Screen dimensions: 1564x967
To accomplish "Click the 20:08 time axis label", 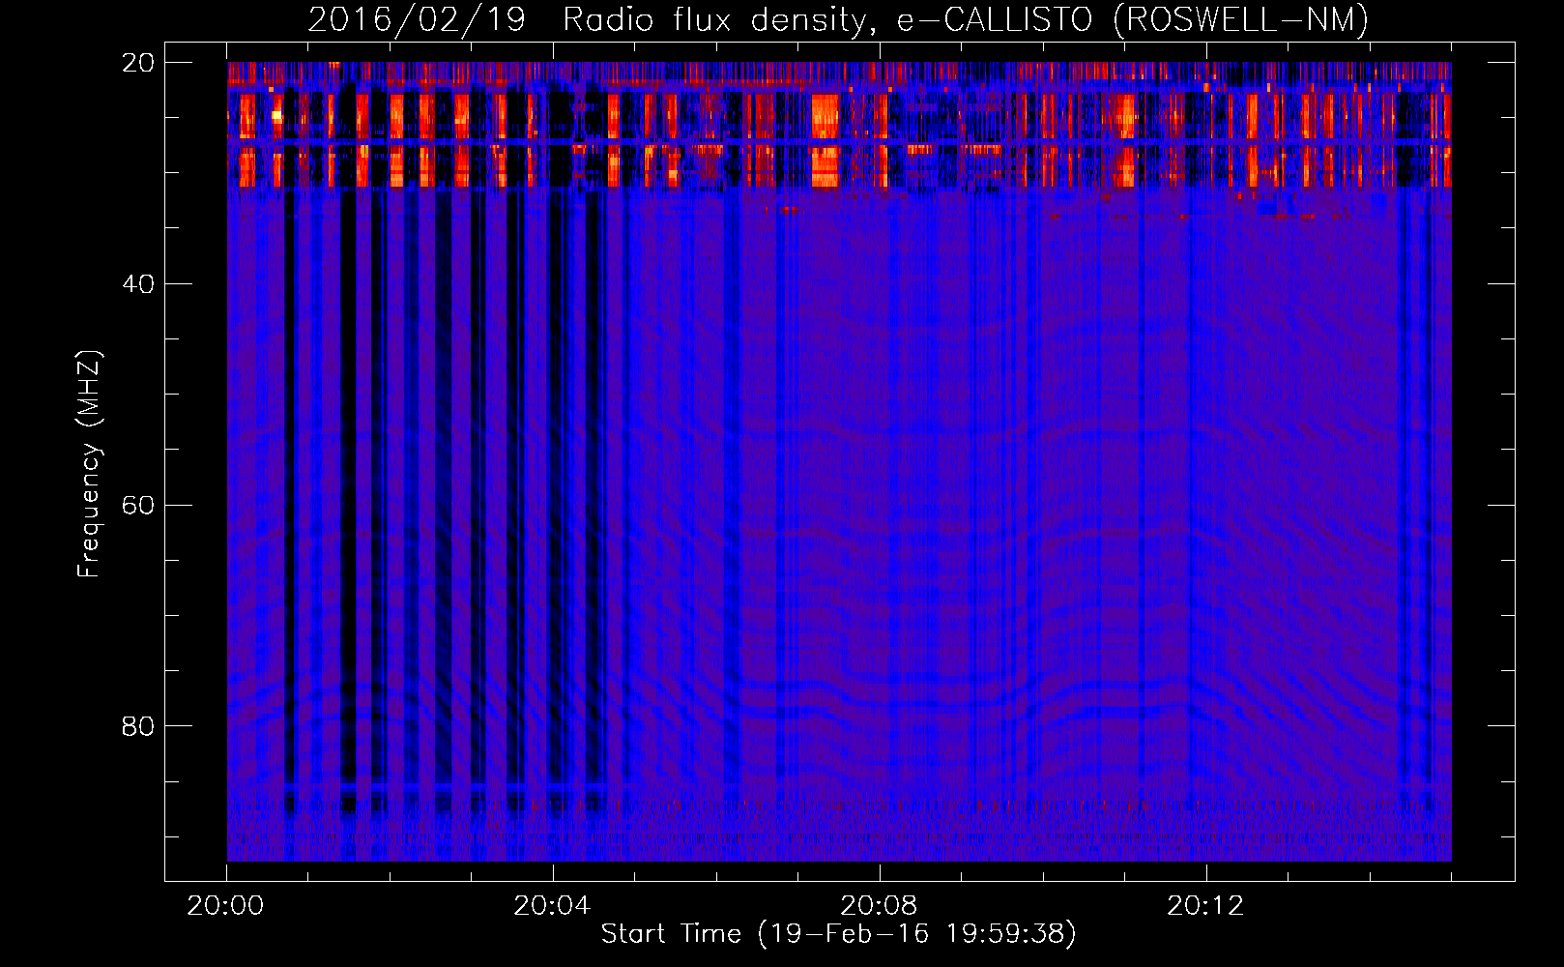I will 879,906.
